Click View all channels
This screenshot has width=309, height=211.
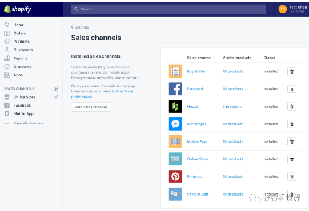29,123
